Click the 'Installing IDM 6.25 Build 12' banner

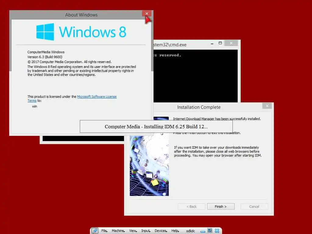coord(156,126)
